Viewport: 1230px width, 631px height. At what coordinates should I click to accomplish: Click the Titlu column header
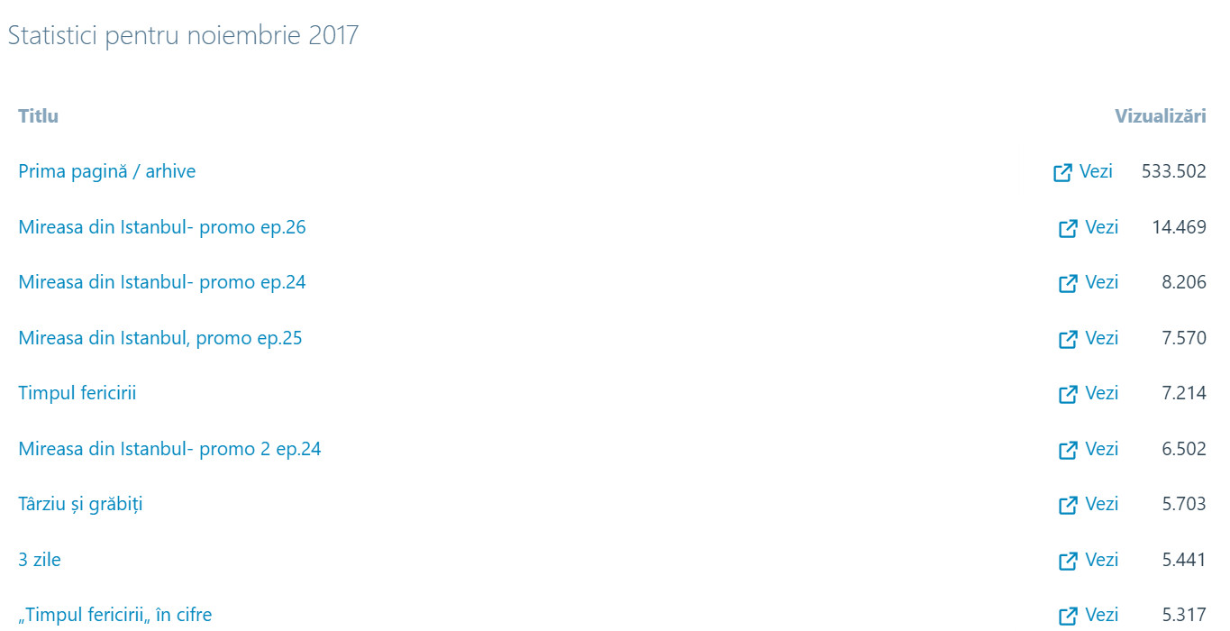(x=38, y=116)
